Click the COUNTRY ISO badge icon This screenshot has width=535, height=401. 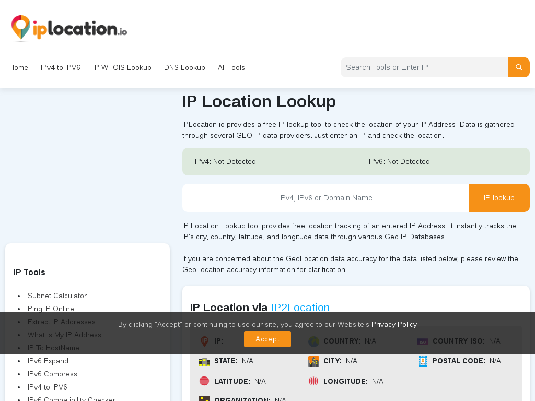(422, 341)
